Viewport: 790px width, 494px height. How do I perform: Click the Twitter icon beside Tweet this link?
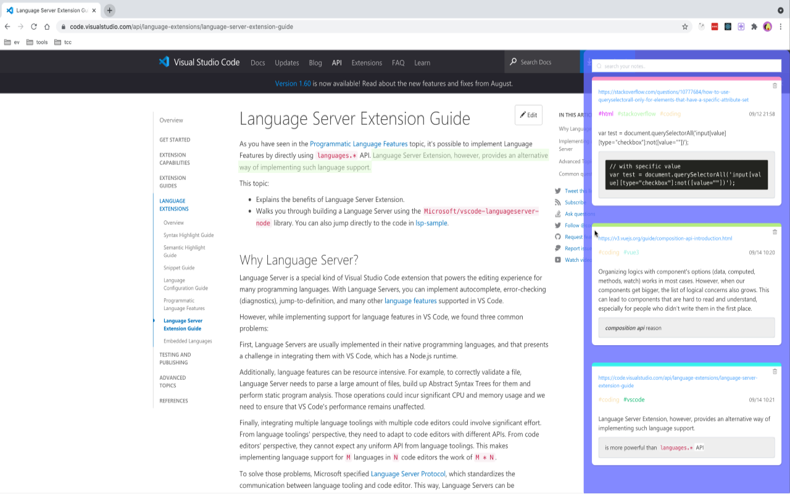(x=558, y=191)
